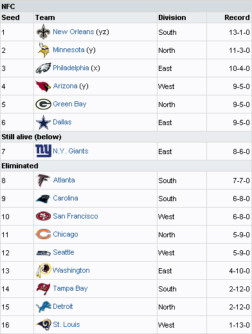
Task: Open the New Orleans team link
Action: point(73,32)
